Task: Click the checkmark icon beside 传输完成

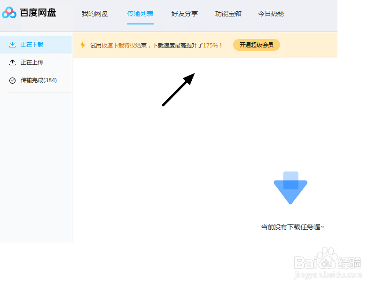Action: [x=12, y=80]
